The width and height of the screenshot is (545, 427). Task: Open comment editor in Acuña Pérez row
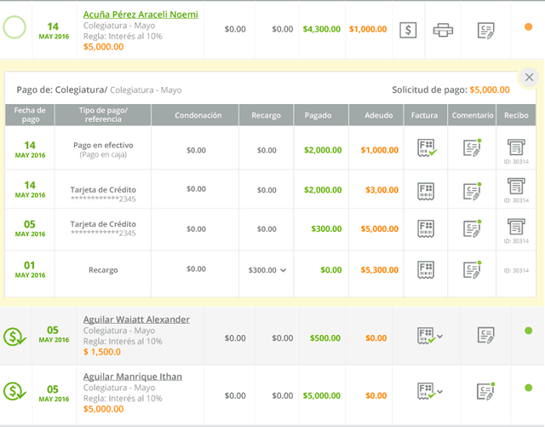tap(486, 31)
